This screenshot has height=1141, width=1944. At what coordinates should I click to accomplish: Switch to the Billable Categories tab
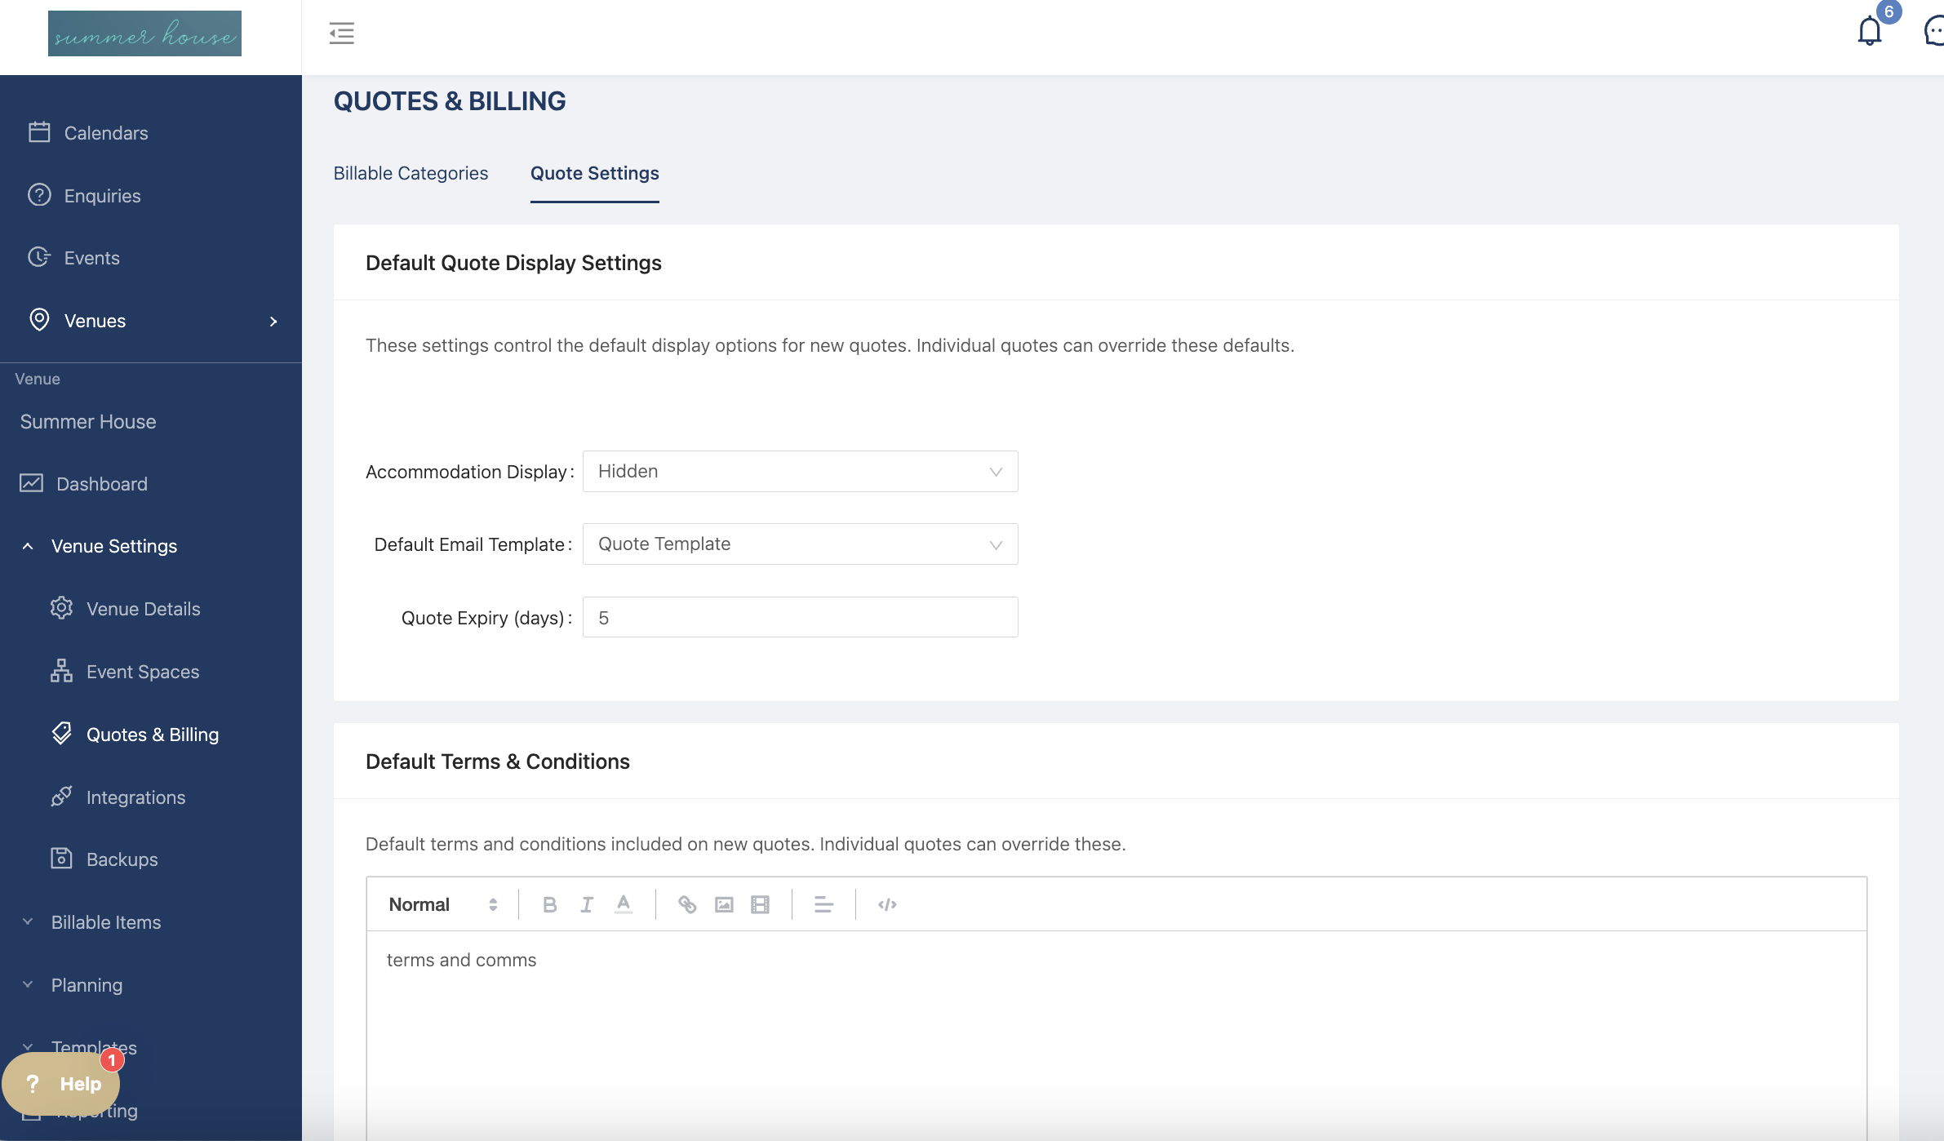click(411, 173)
